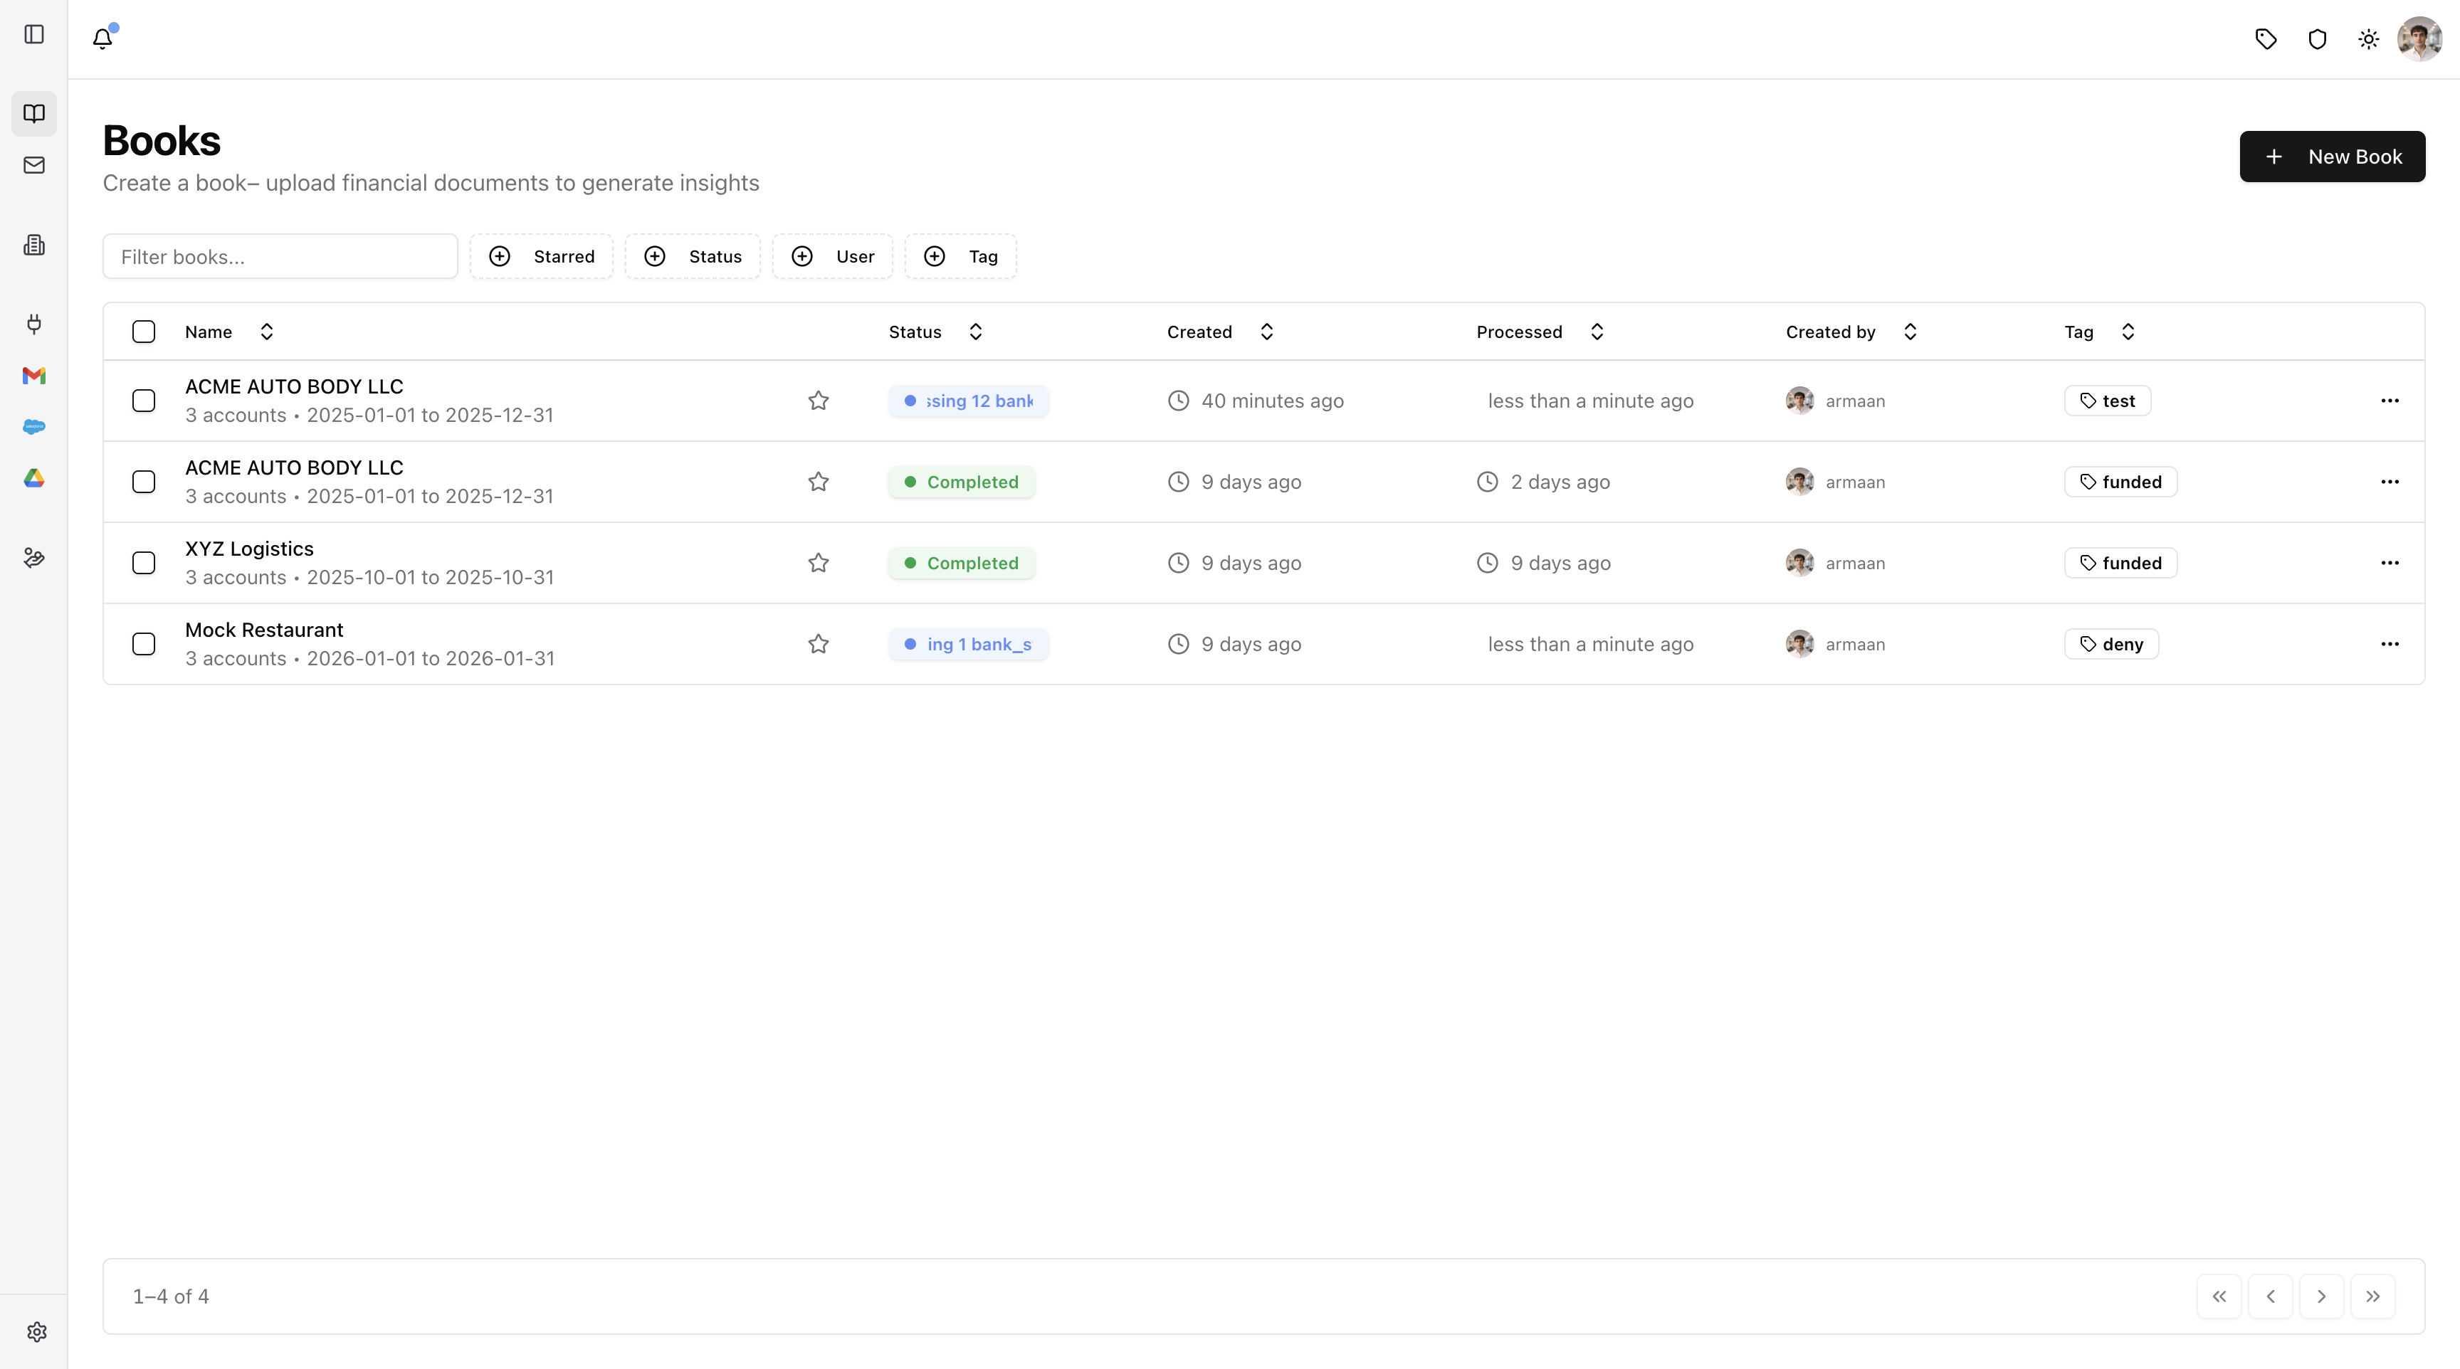The height and width of the screenshot is (1369, 2460).
Task: Open the shield security icon
Action: coord(2317,39)
